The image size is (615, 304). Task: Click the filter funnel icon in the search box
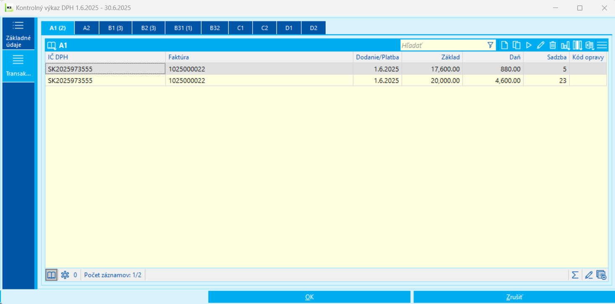pos(491,45)
